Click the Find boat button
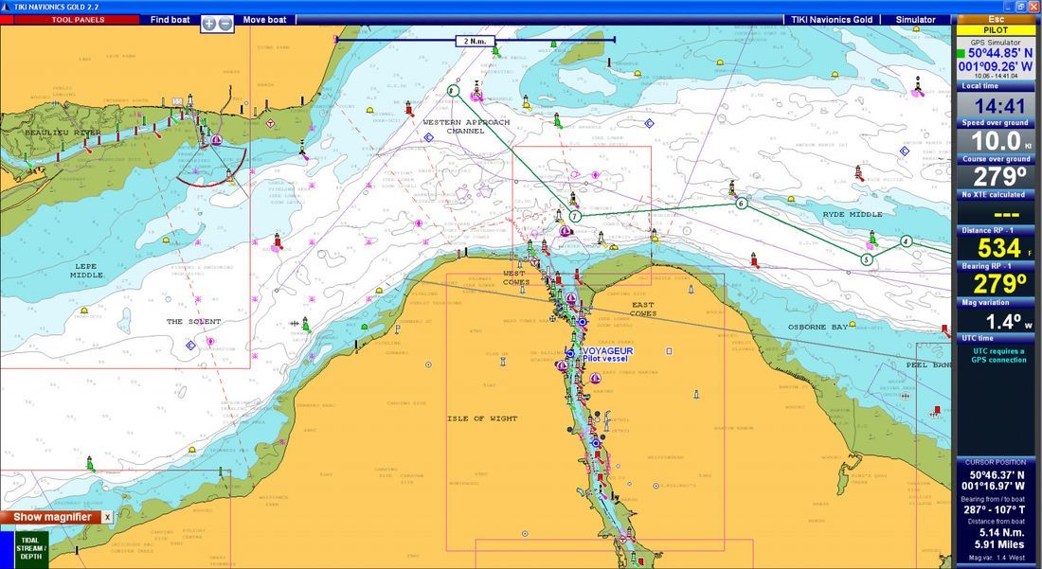 coord(169,18)
